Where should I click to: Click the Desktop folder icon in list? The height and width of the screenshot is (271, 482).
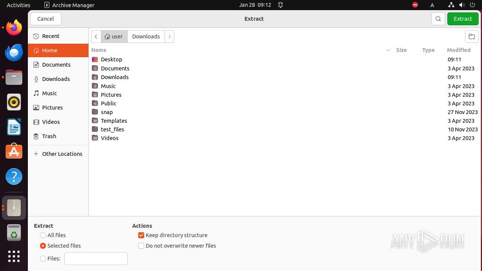pyautogui.click(x=95, y=59)
